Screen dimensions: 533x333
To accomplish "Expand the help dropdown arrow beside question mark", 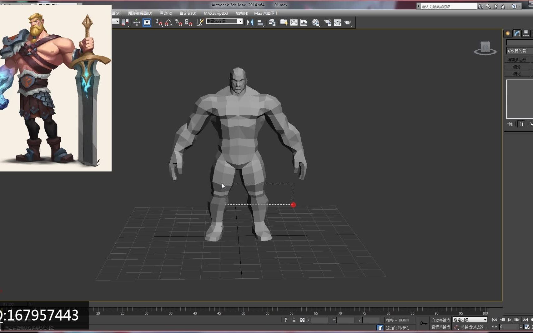I will (x=519, y=6).
